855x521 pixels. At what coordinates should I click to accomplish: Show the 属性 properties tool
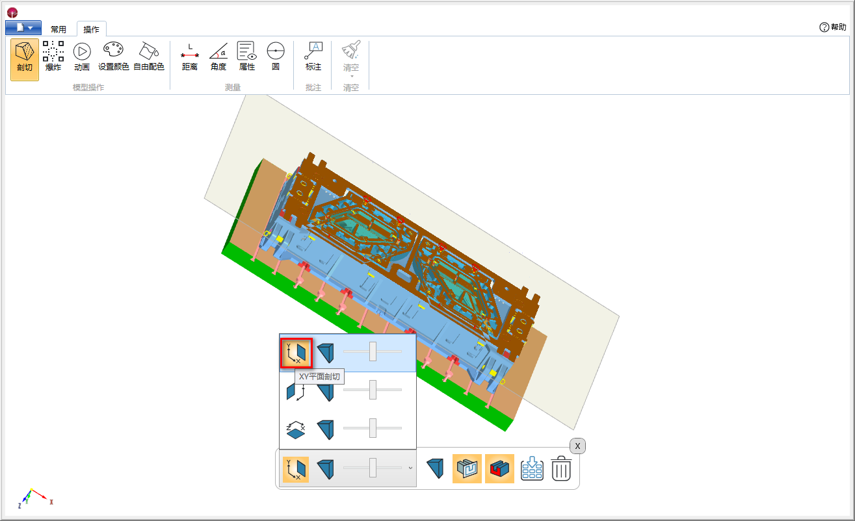247,56
